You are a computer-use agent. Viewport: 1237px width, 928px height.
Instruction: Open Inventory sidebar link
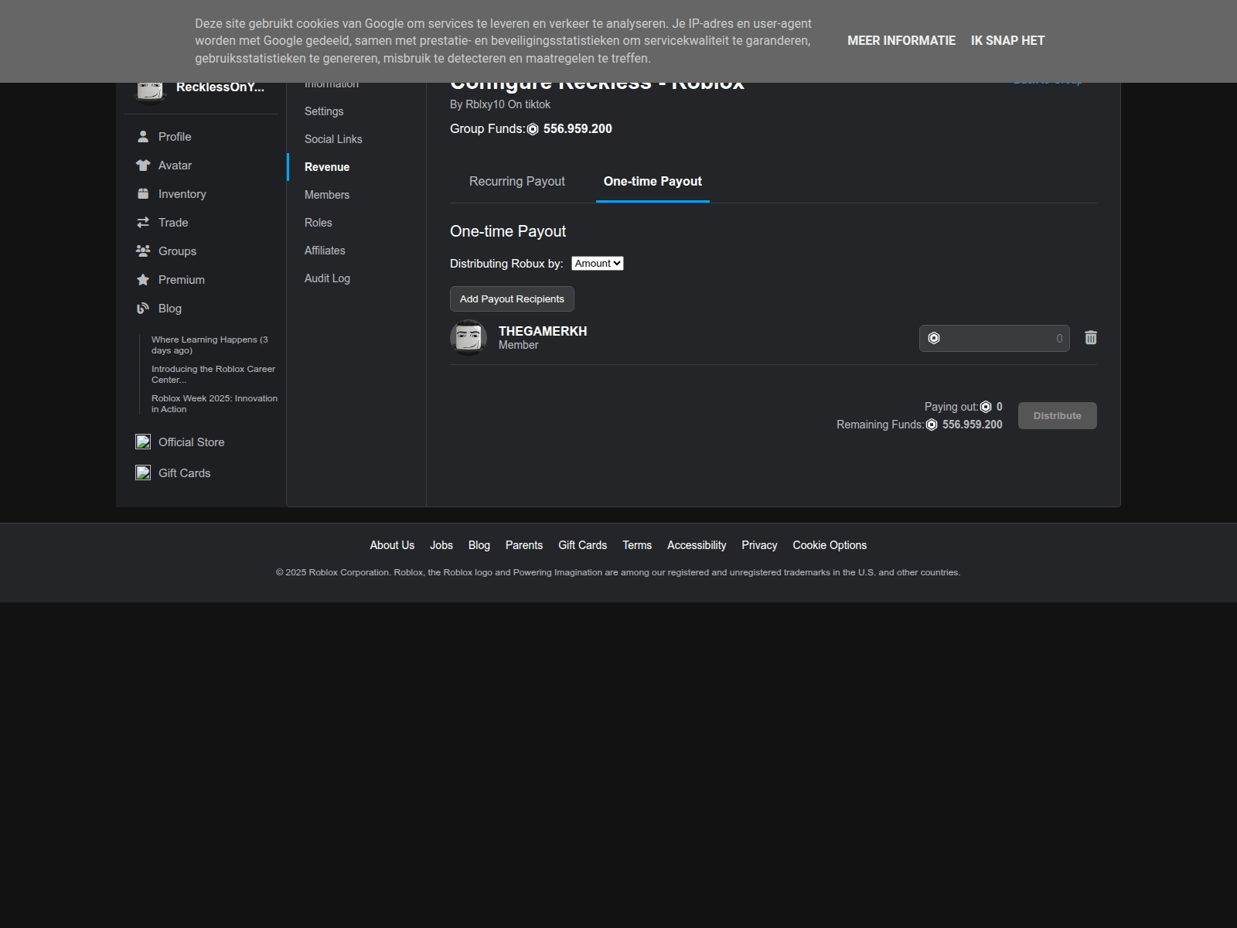point(182,194)
